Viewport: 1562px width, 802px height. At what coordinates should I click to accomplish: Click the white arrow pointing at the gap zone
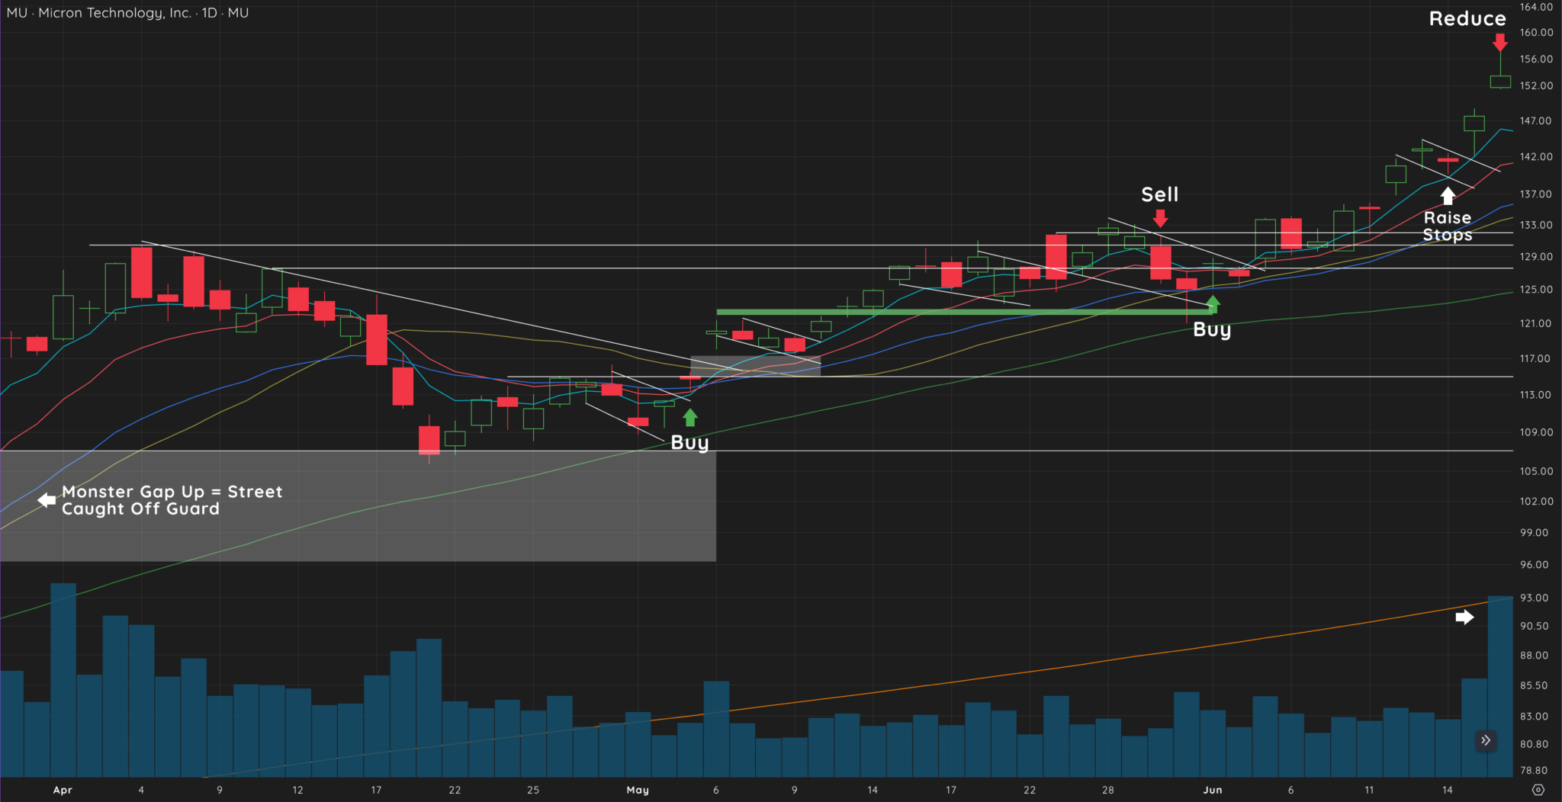coord(47,499)
